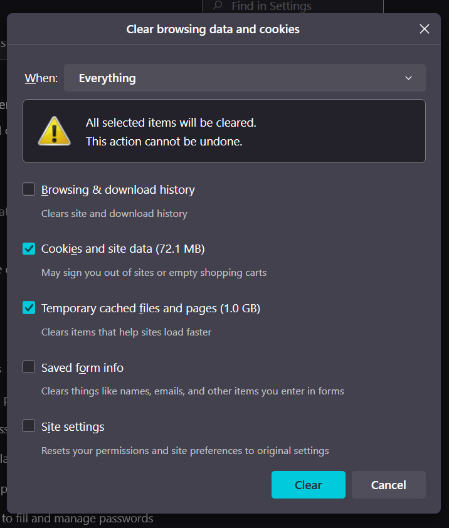
Task: Uncheck Temporary cached files and pages
Action: (x=29, y=308)
